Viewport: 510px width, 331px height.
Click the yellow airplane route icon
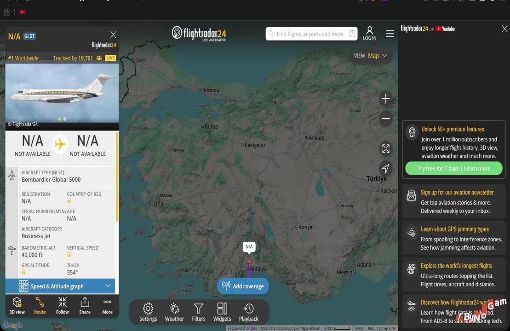[60, 144]
